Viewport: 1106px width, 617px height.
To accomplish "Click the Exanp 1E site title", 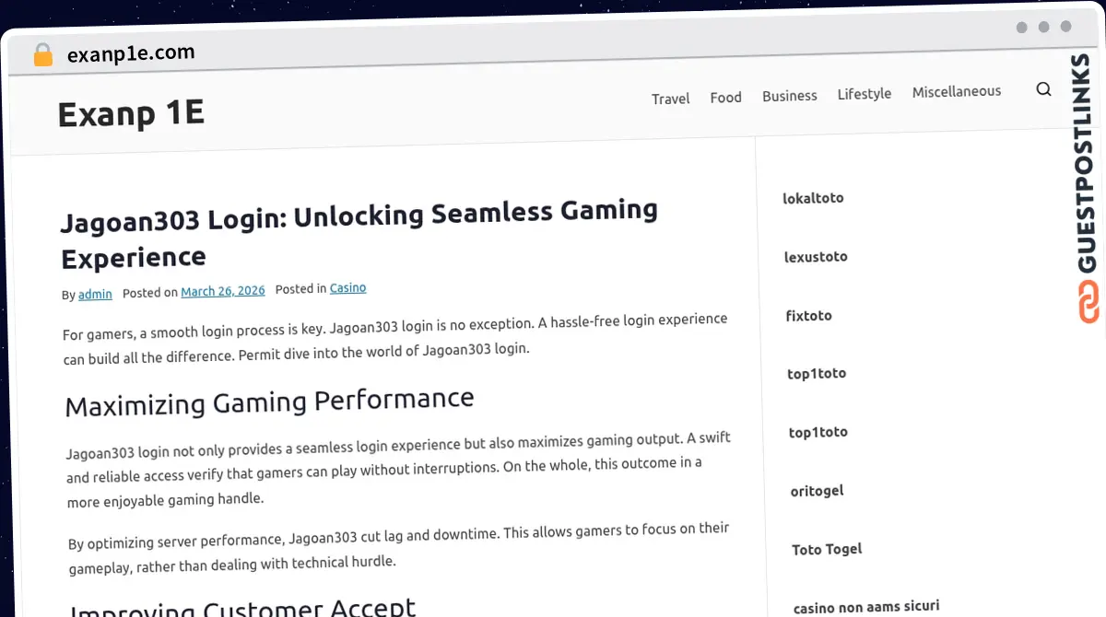I will (x=131, y=113).
